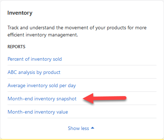Click divider line under Month-end inventory snapshot
164x140 pixels.
pos(82,105)
